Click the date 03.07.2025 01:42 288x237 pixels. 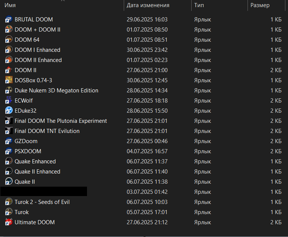pyautogui.click(x=147, y=192)
